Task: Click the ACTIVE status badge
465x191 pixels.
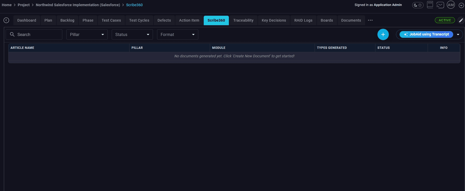Action: click(445, 20)
